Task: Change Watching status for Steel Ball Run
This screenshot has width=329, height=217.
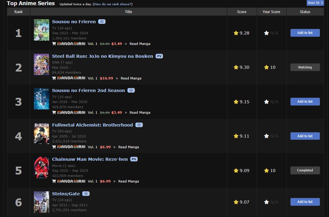Action: pyautogui.click(x=305, y=67)
